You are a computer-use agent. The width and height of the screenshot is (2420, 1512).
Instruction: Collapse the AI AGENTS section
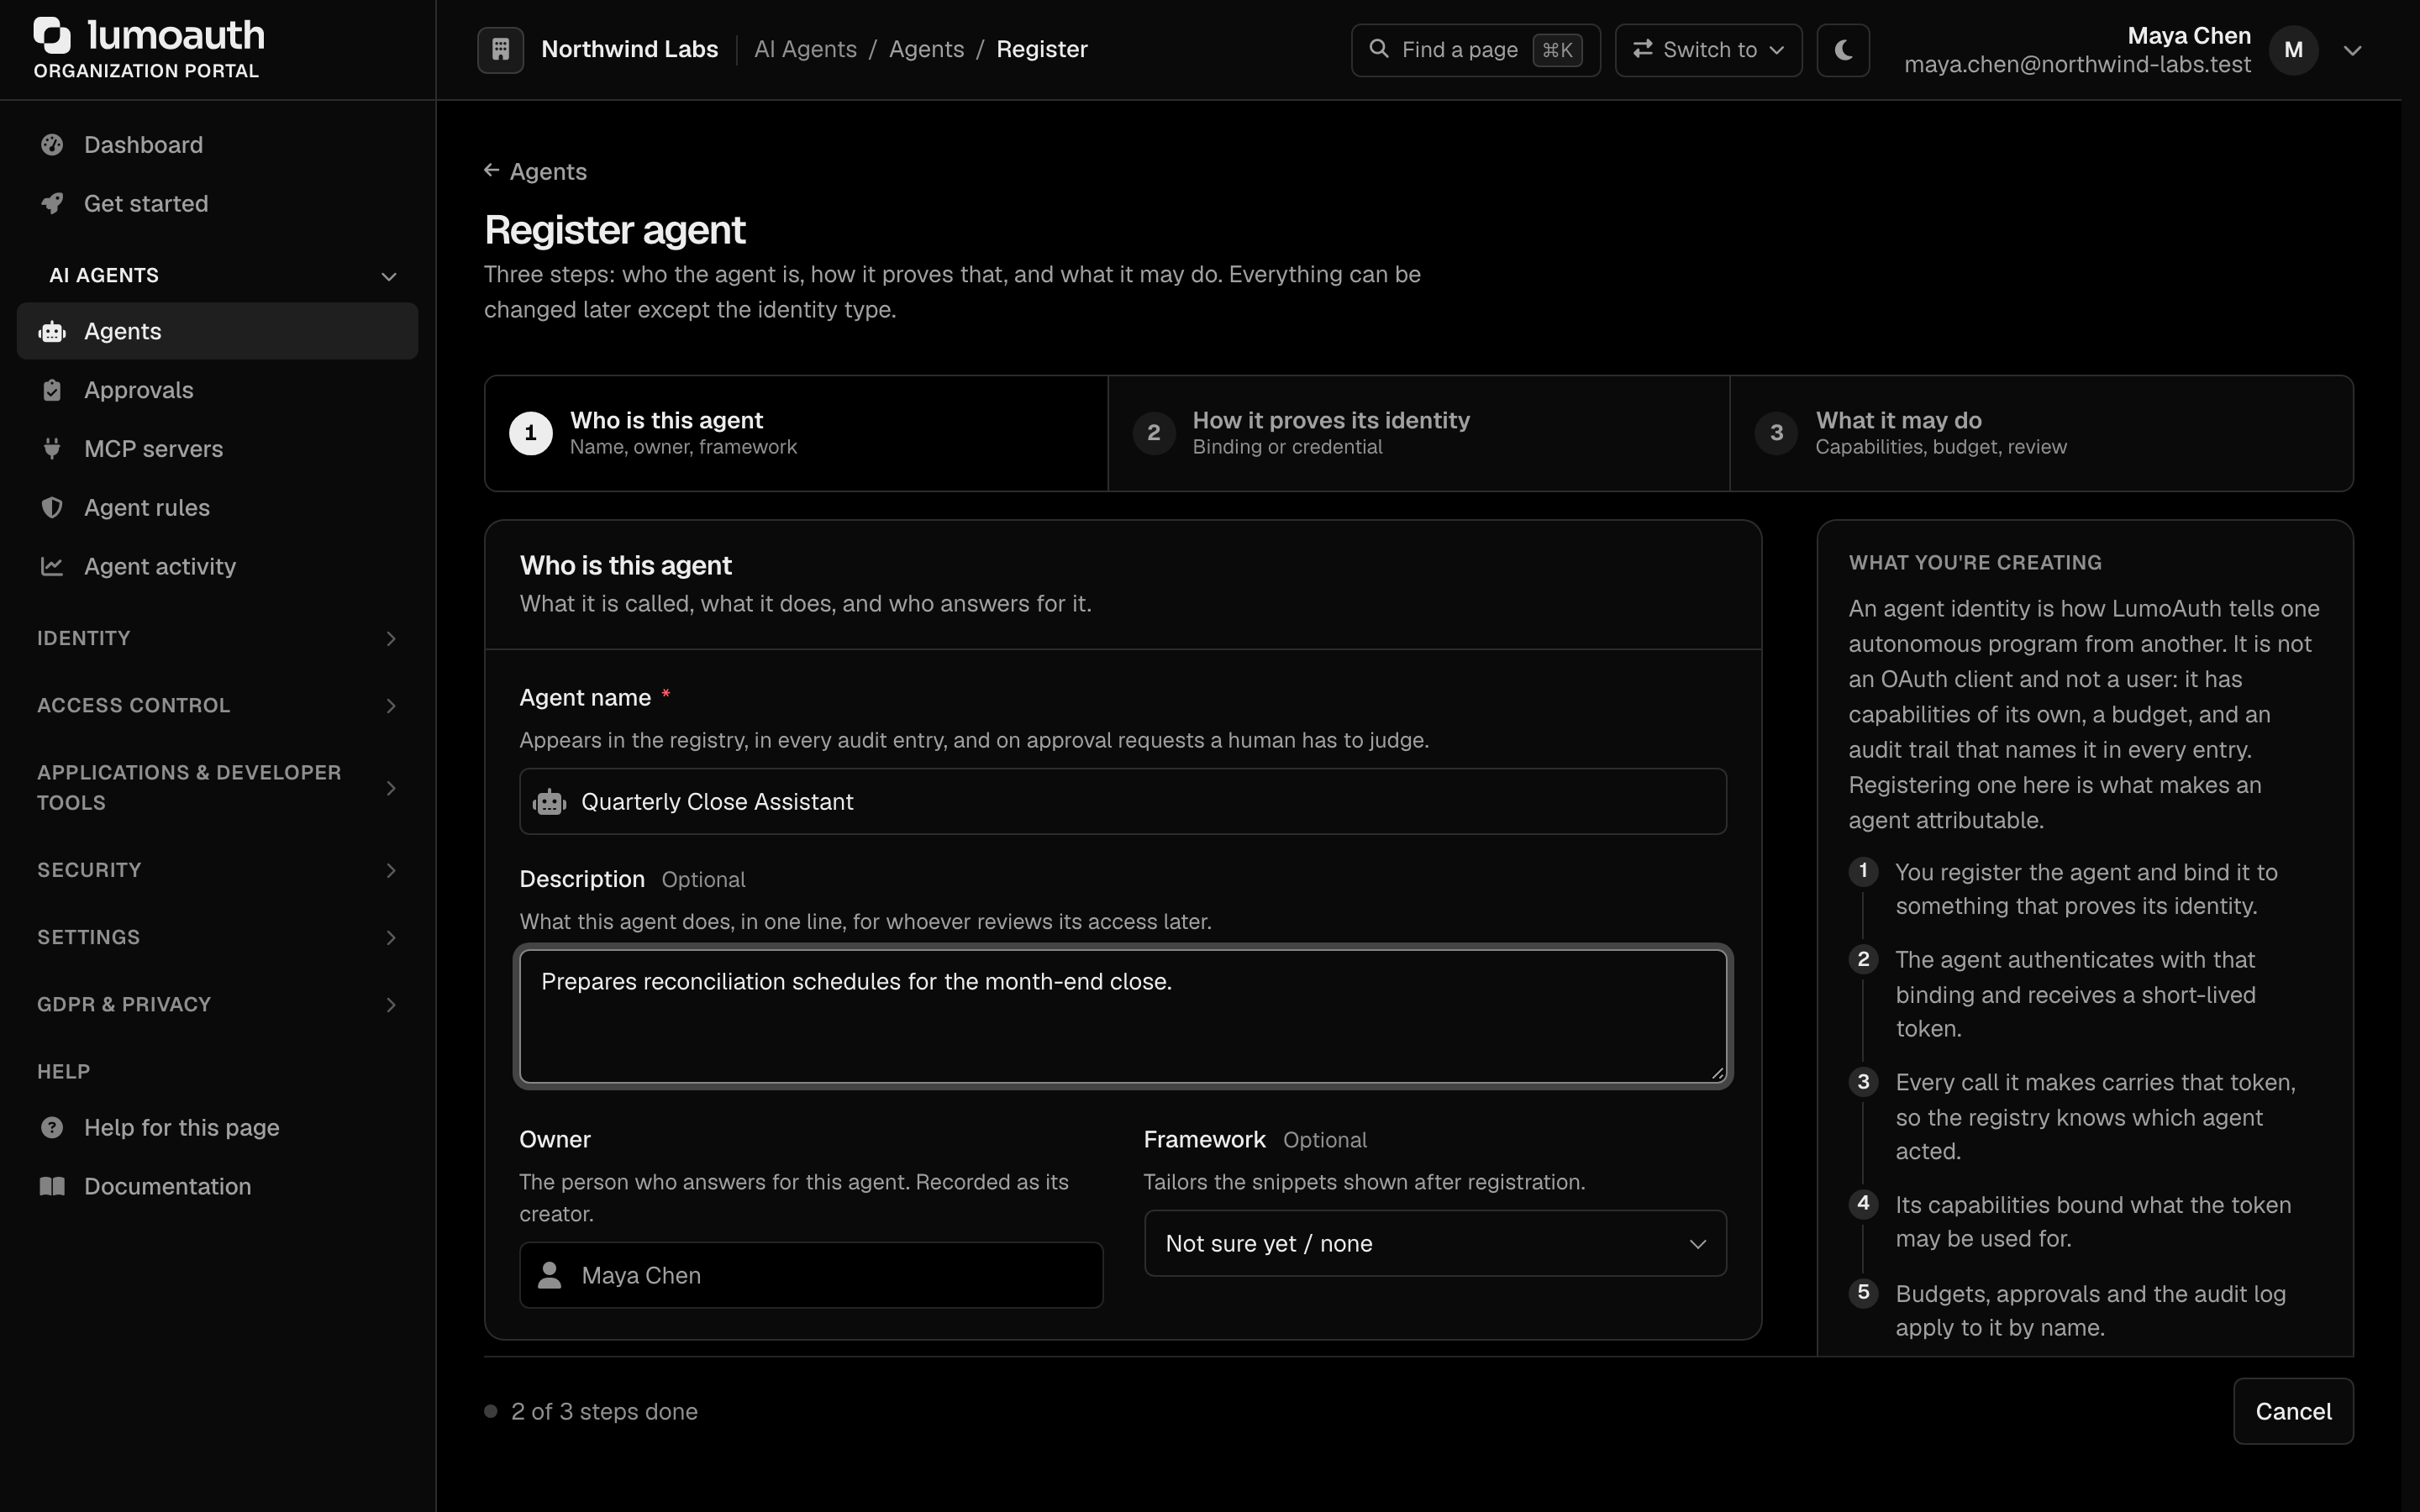coord(218,276)
